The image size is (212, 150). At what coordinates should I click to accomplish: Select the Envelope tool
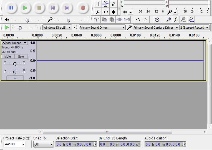106,4
